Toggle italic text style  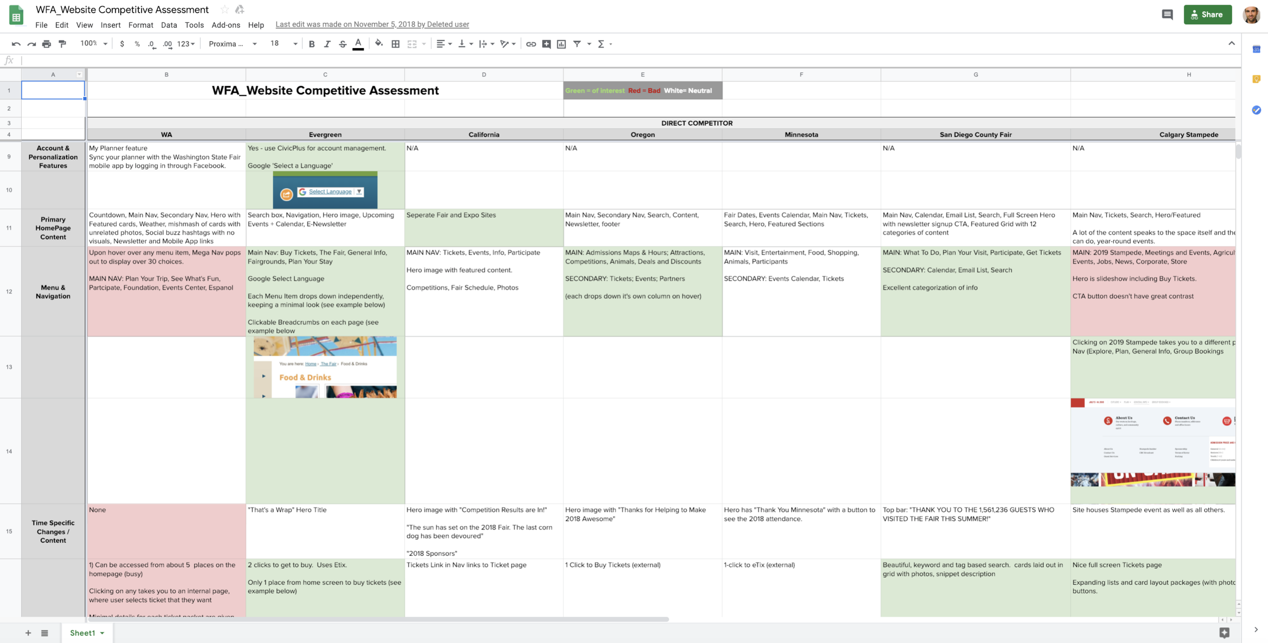click(327, 44)
